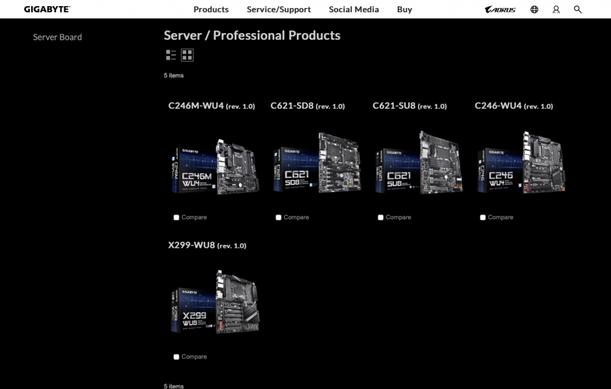Open C246-WU4 (rev. 1.0) title link
Image resolution: width=611 pixels, height=389 pixels.
514,106
